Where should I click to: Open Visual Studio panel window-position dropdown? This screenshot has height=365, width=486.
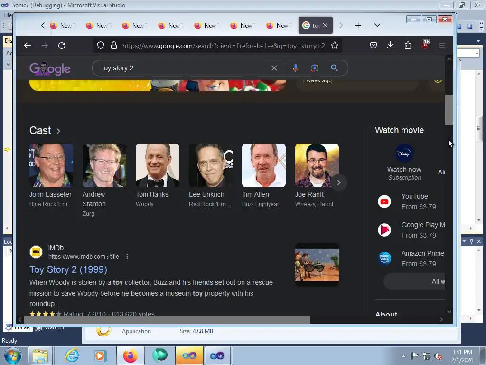click(464, 241)
